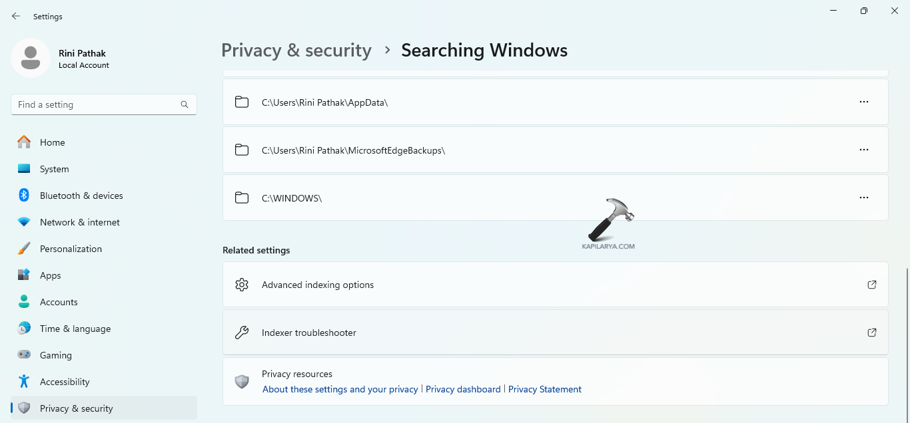Open Network & internet settings
This screenshot has width=910, height=423.
[x=80, y=222]
